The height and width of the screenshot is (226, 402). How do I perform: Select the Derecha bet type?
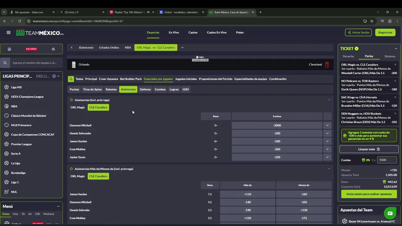pos(348,56)
